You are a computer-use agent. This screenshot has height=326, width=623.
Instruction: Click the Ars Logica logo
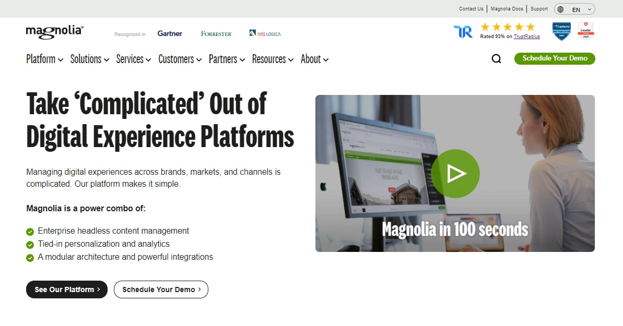click(x=265, y=33)
